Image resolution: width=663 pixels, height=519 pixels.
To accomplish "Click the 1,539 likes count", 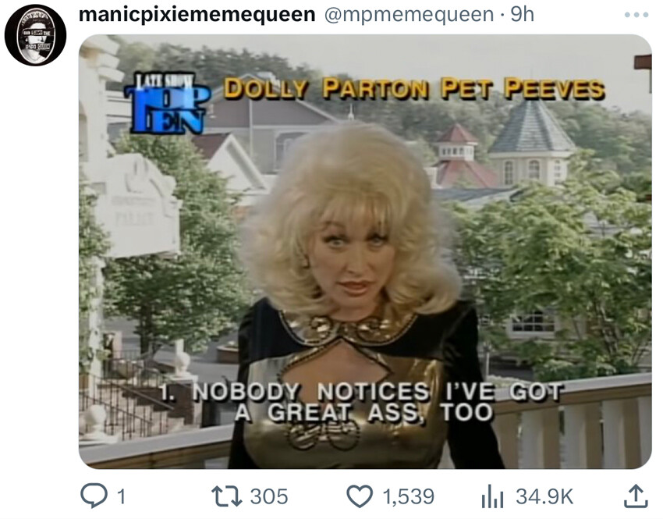I will coord(409,496).
